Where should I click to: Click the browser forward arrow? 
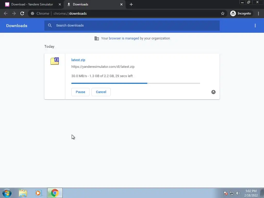click(x=14, y=13)
